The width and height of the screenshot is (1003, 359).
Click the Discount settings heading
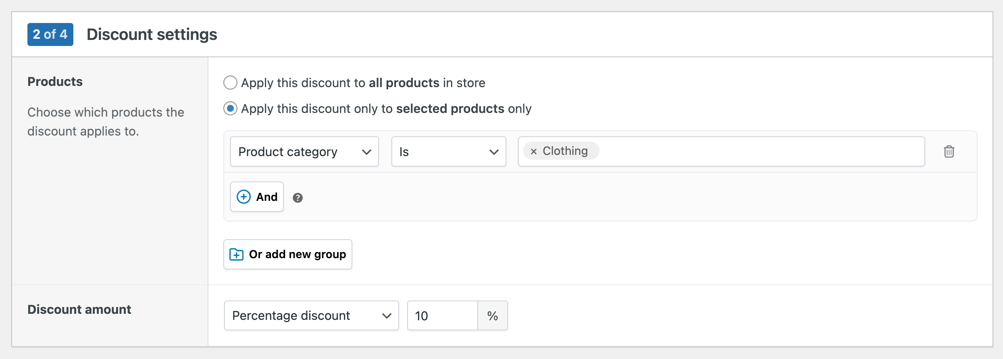tap(152, 35)
